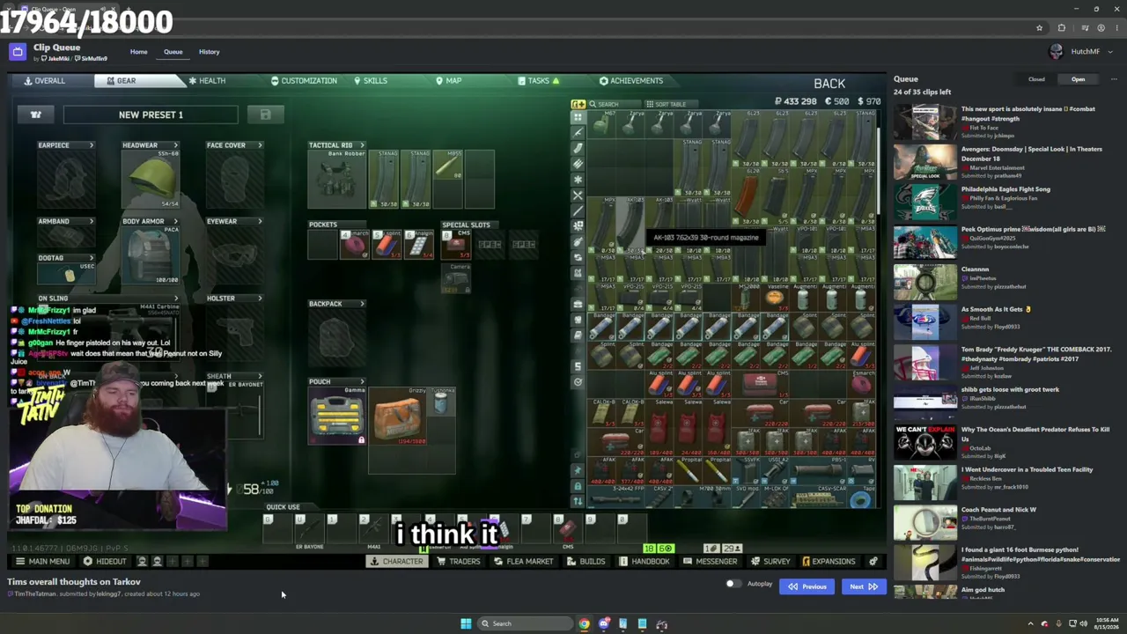The height and width of the screenshot is (634, 1127).
Task: Go to the Previous clip
Action: 807,586
